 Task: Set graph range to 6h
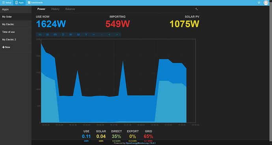click(55, 35)
